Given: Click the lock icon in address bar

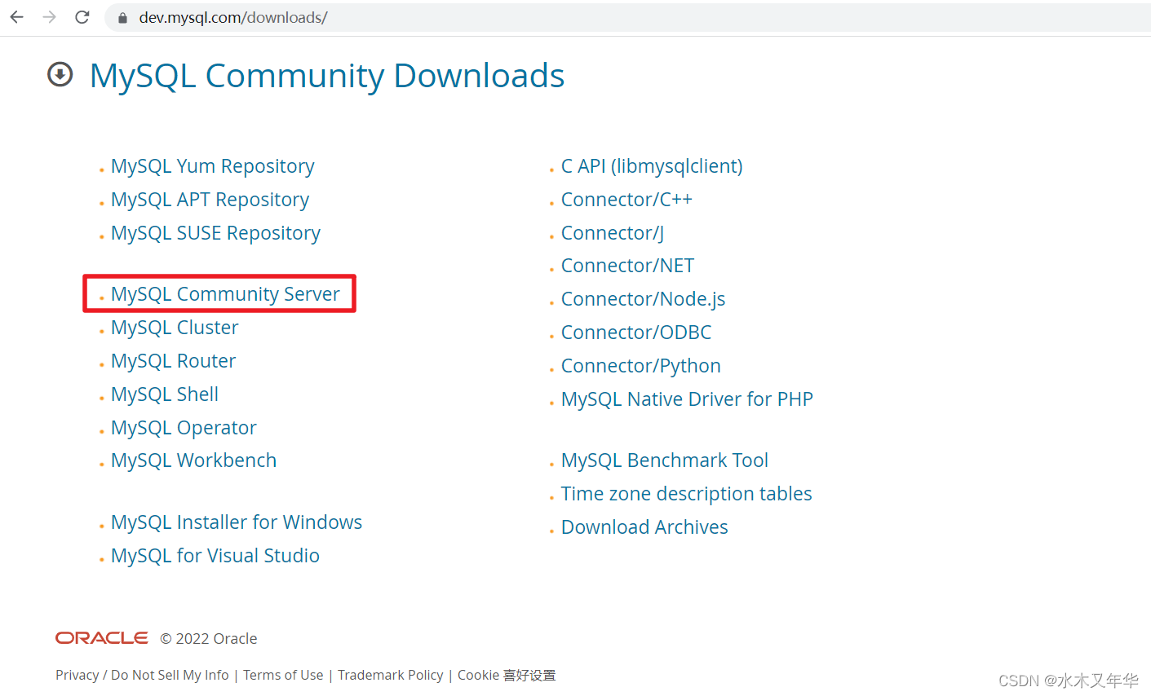Looking at the screenshot, I should (122, 18).
